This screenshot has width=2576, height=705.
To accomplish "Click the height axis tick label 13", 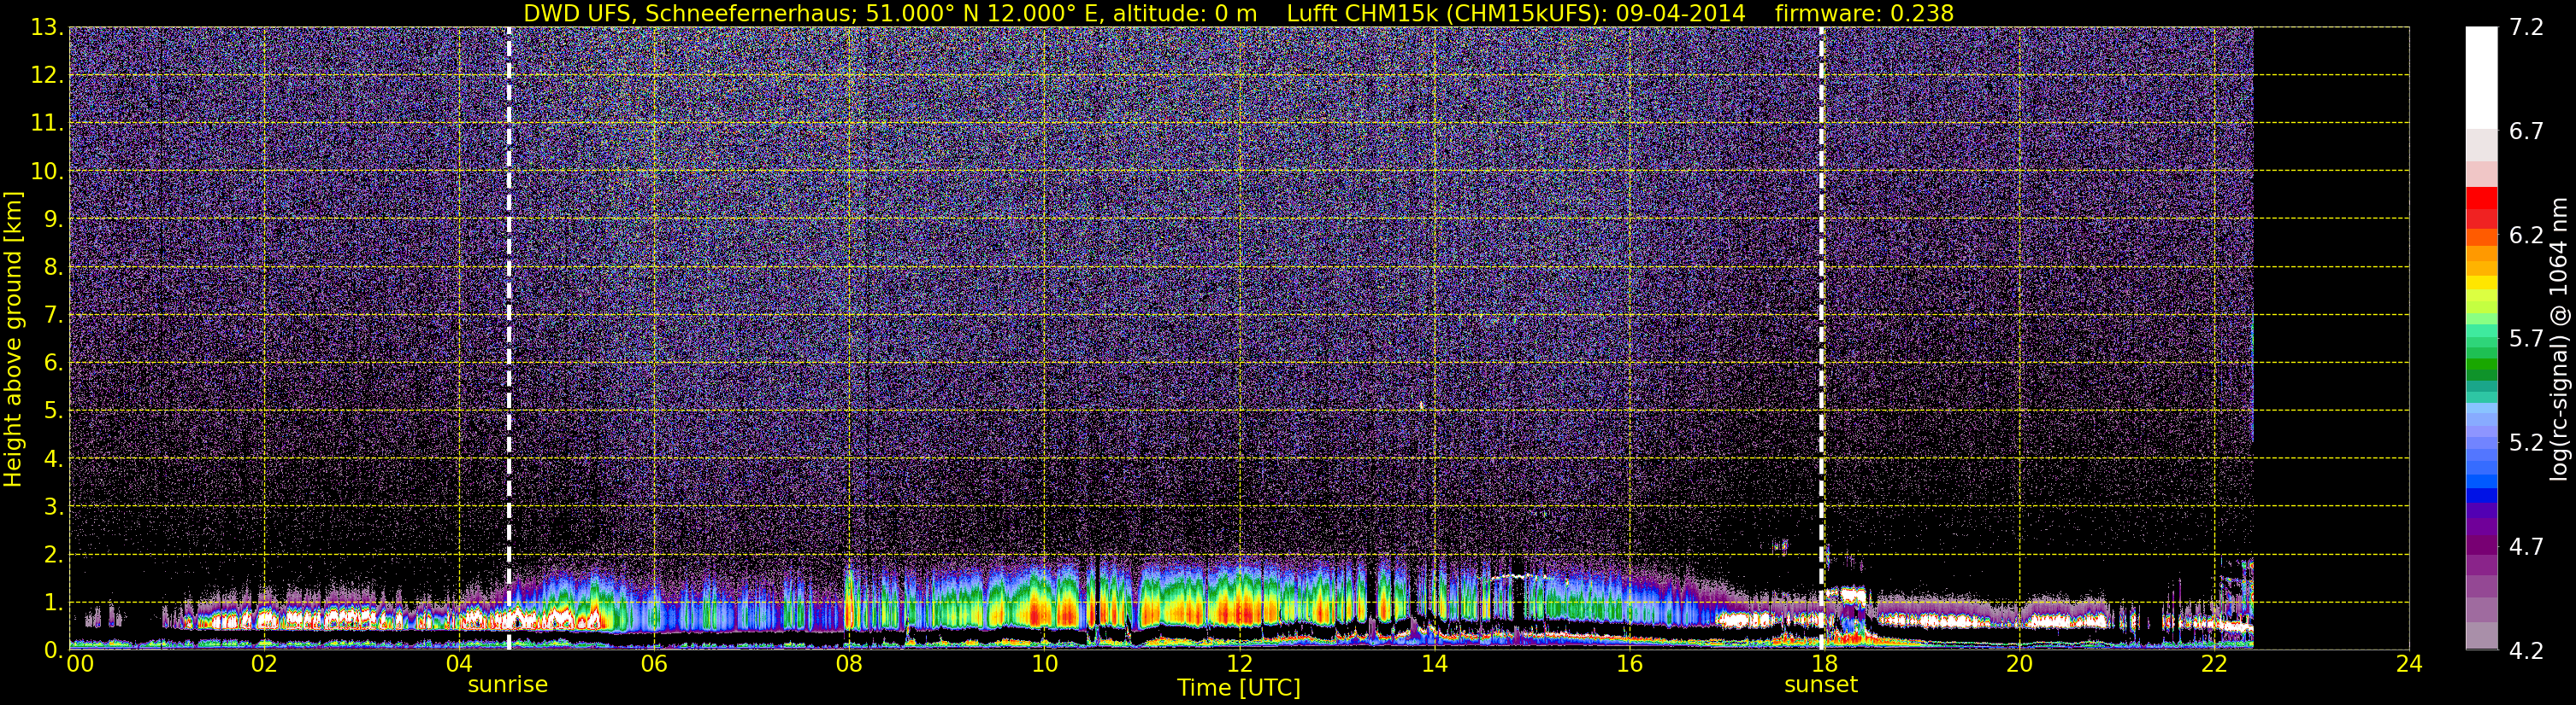I will (46, 28).
